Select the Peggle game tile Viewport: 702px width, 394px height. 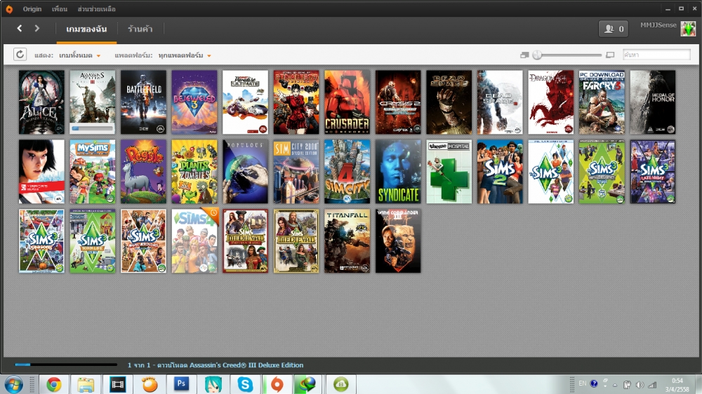(143, 172)
